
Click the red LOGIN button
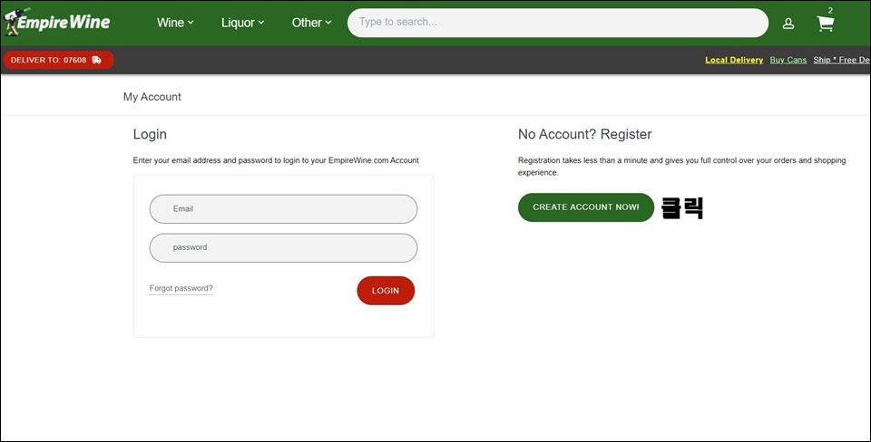386,291
